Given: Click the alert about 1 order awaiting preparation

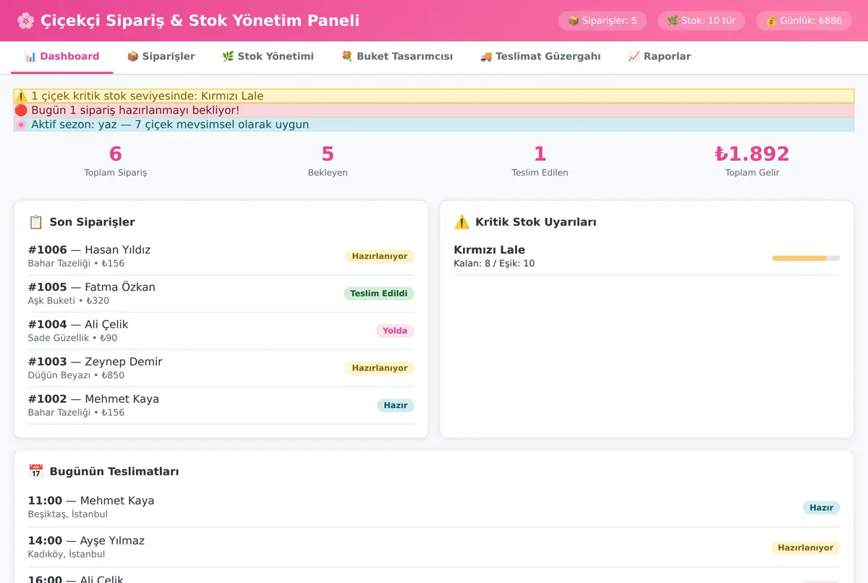Looking at the screenshot, I should click(434, 110).
